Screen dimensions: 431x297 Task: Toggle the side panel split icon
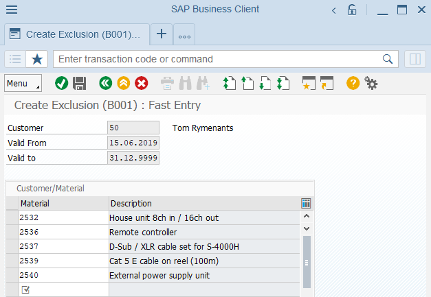click(415, 59)
